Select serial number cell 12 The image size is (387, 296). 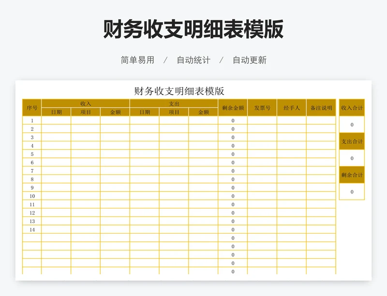32,212
